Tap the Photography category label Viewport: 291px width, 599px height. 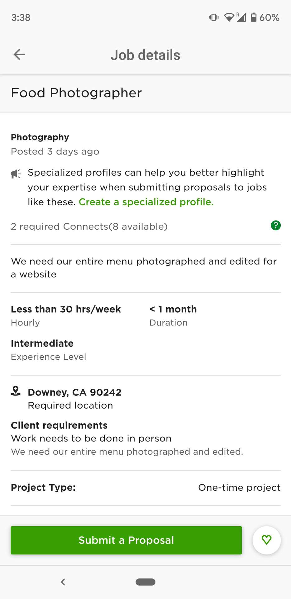(40, 137)
